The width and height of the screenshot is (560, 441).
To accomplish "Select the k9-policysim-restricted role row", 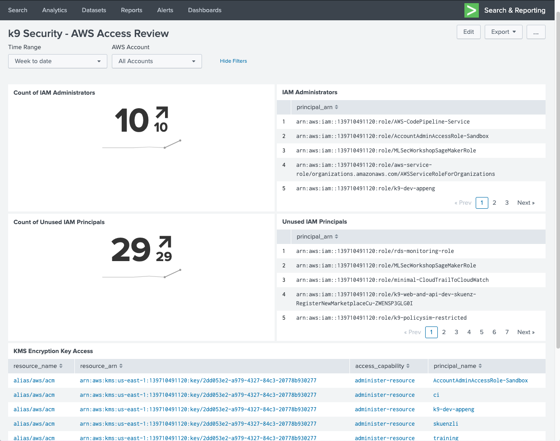I will pos(411,318).
